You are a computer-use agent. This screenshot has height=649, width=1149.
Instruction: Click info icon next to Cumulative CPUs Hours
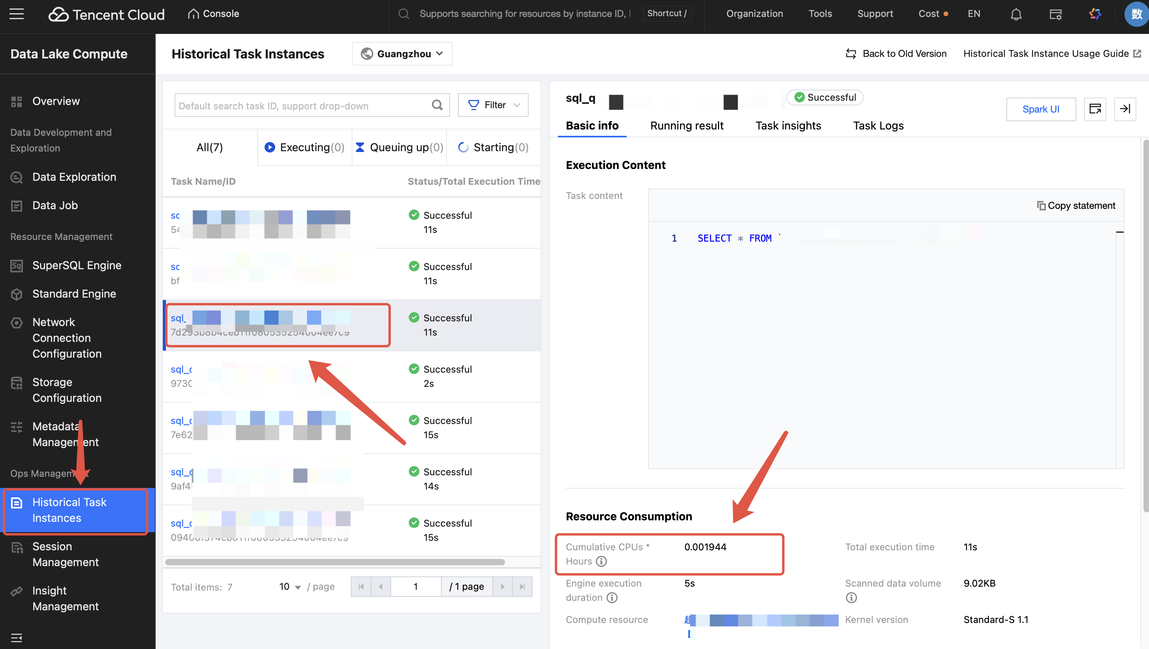pos(601,561)
